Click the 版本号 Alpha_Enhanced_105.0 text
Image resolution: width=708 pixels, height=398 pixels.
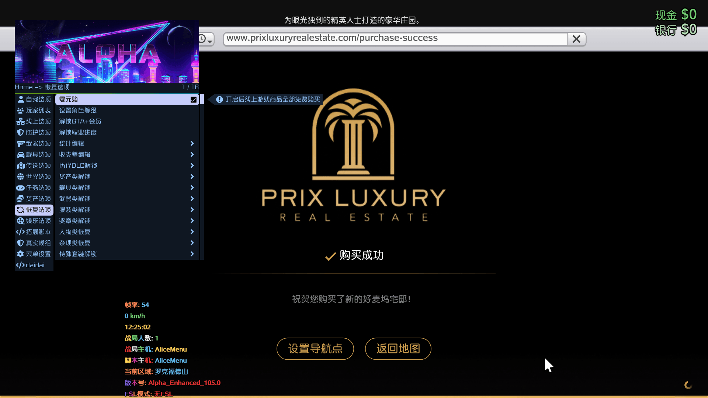click(173, 383)
